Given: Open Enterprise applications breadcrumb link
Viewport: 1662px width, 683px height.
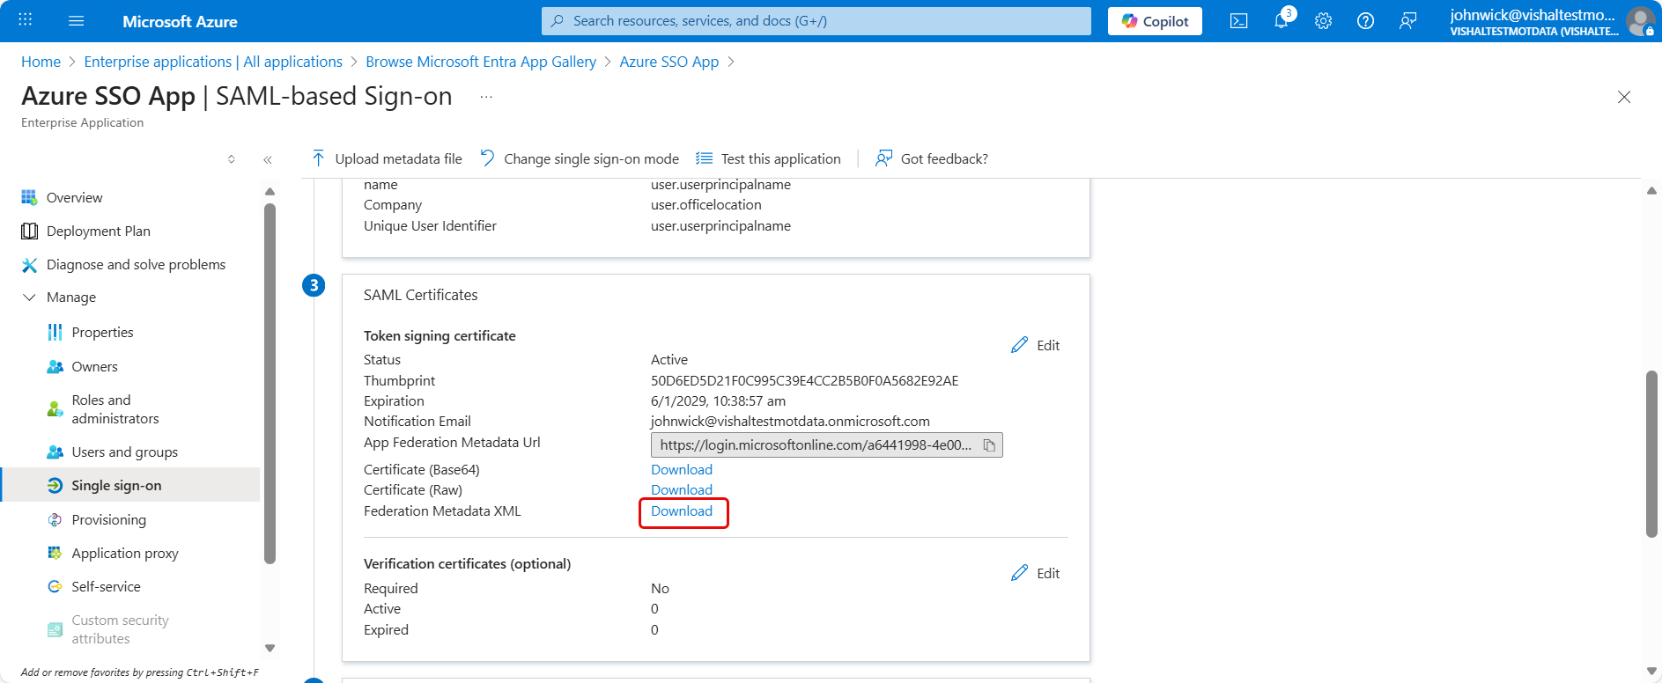Looking at the screenshot, I should (x=213, y=62).
